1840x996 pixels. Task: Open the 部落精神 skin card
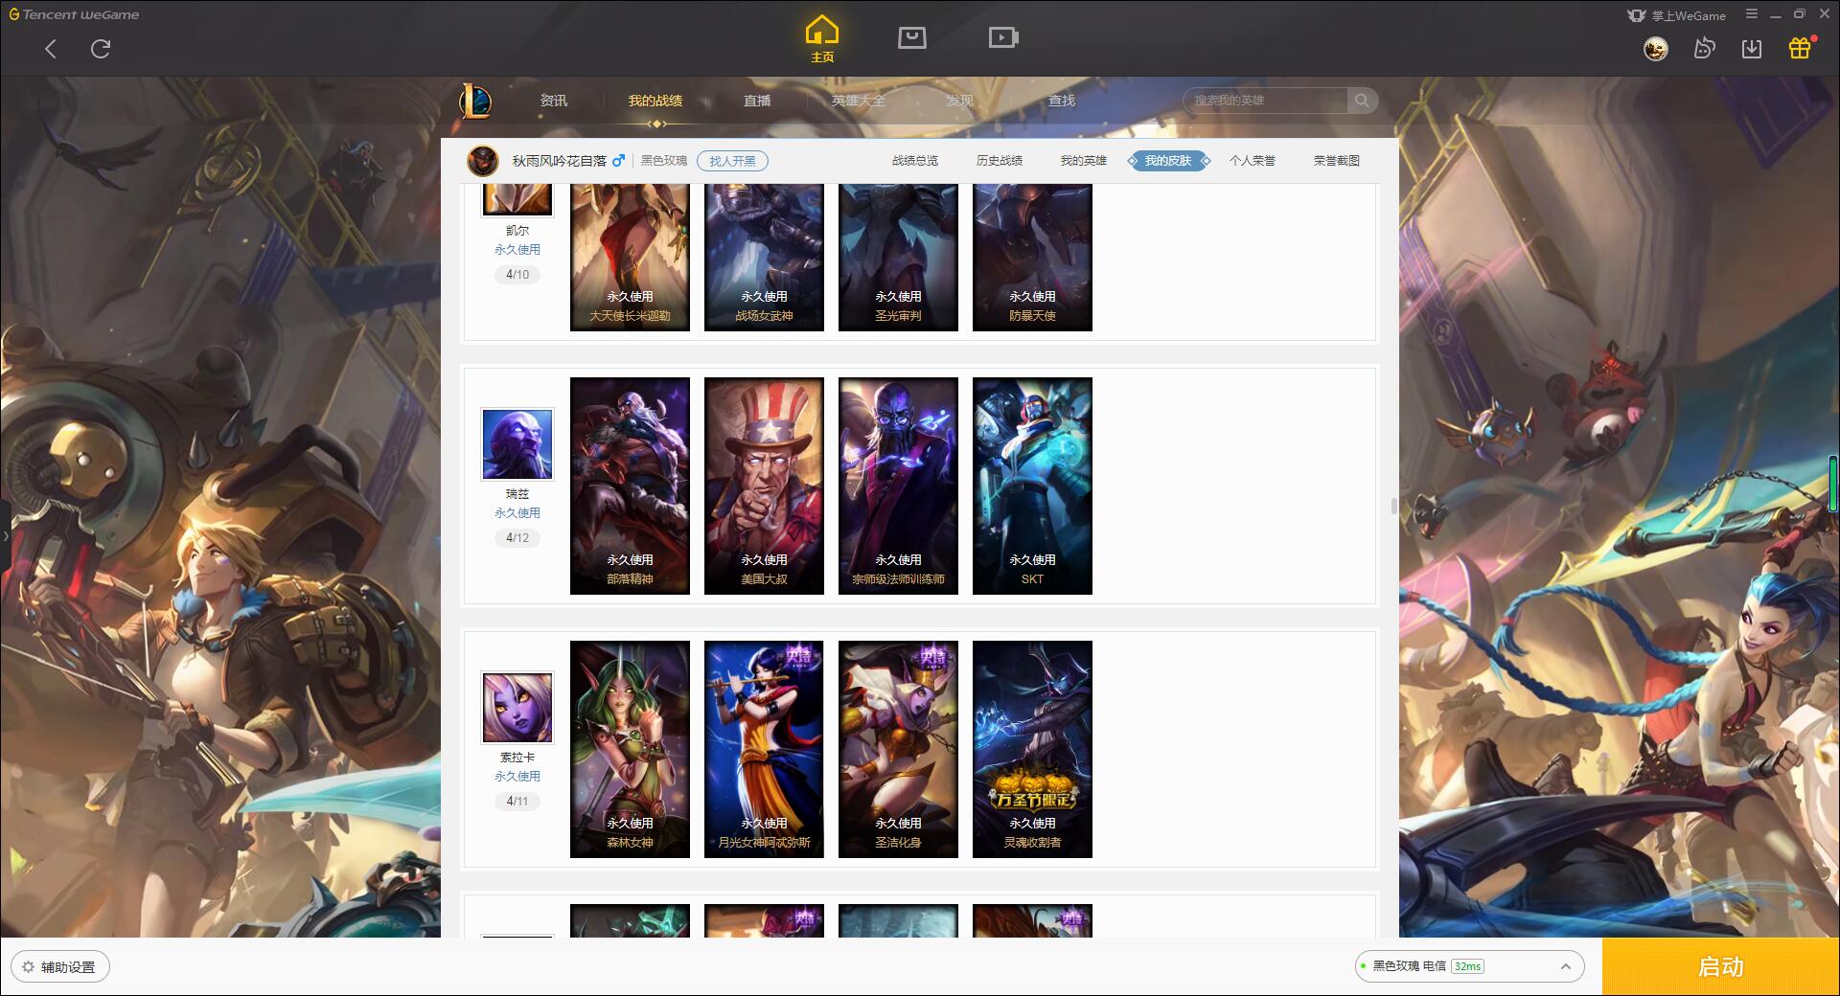[630, 486]
